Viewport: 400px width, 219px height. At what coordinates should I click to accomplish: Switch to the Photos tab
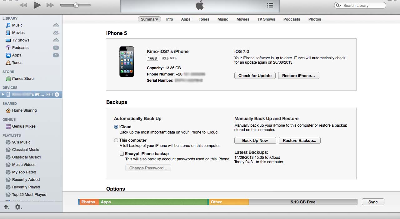coord(315,19)
